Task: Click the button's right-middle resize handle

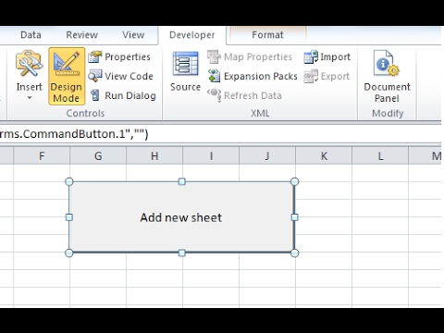Action: [294, 217]
